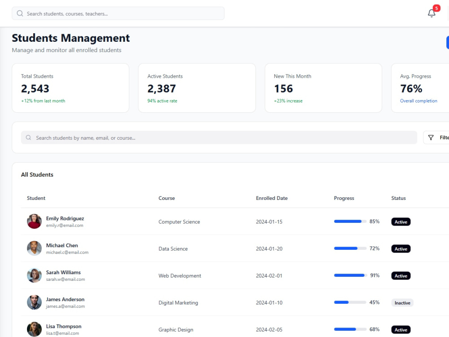
Task: Click the funnel filter icon
Action: pyautogui.click(x=431, y=137)
